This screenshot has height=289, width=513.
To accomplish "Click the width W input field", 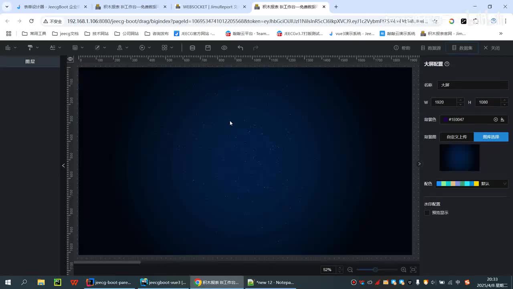I will click(444, 102).
